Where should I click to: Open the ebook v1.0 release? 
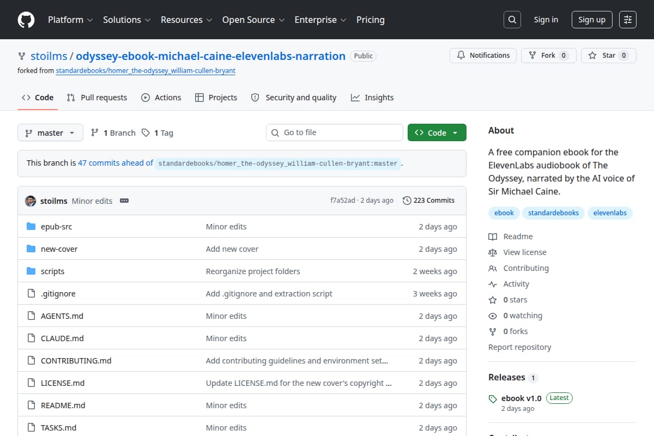point(522,398)
